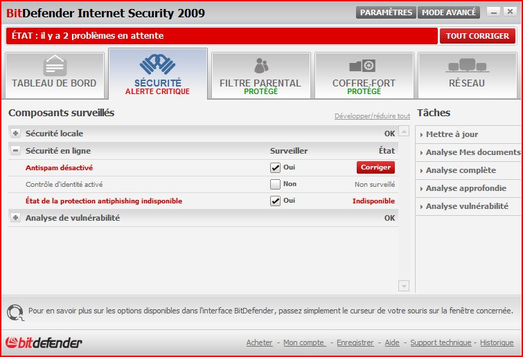
Task: Click État de la protection antiphishing indisponible
Action: coord(104,201)
